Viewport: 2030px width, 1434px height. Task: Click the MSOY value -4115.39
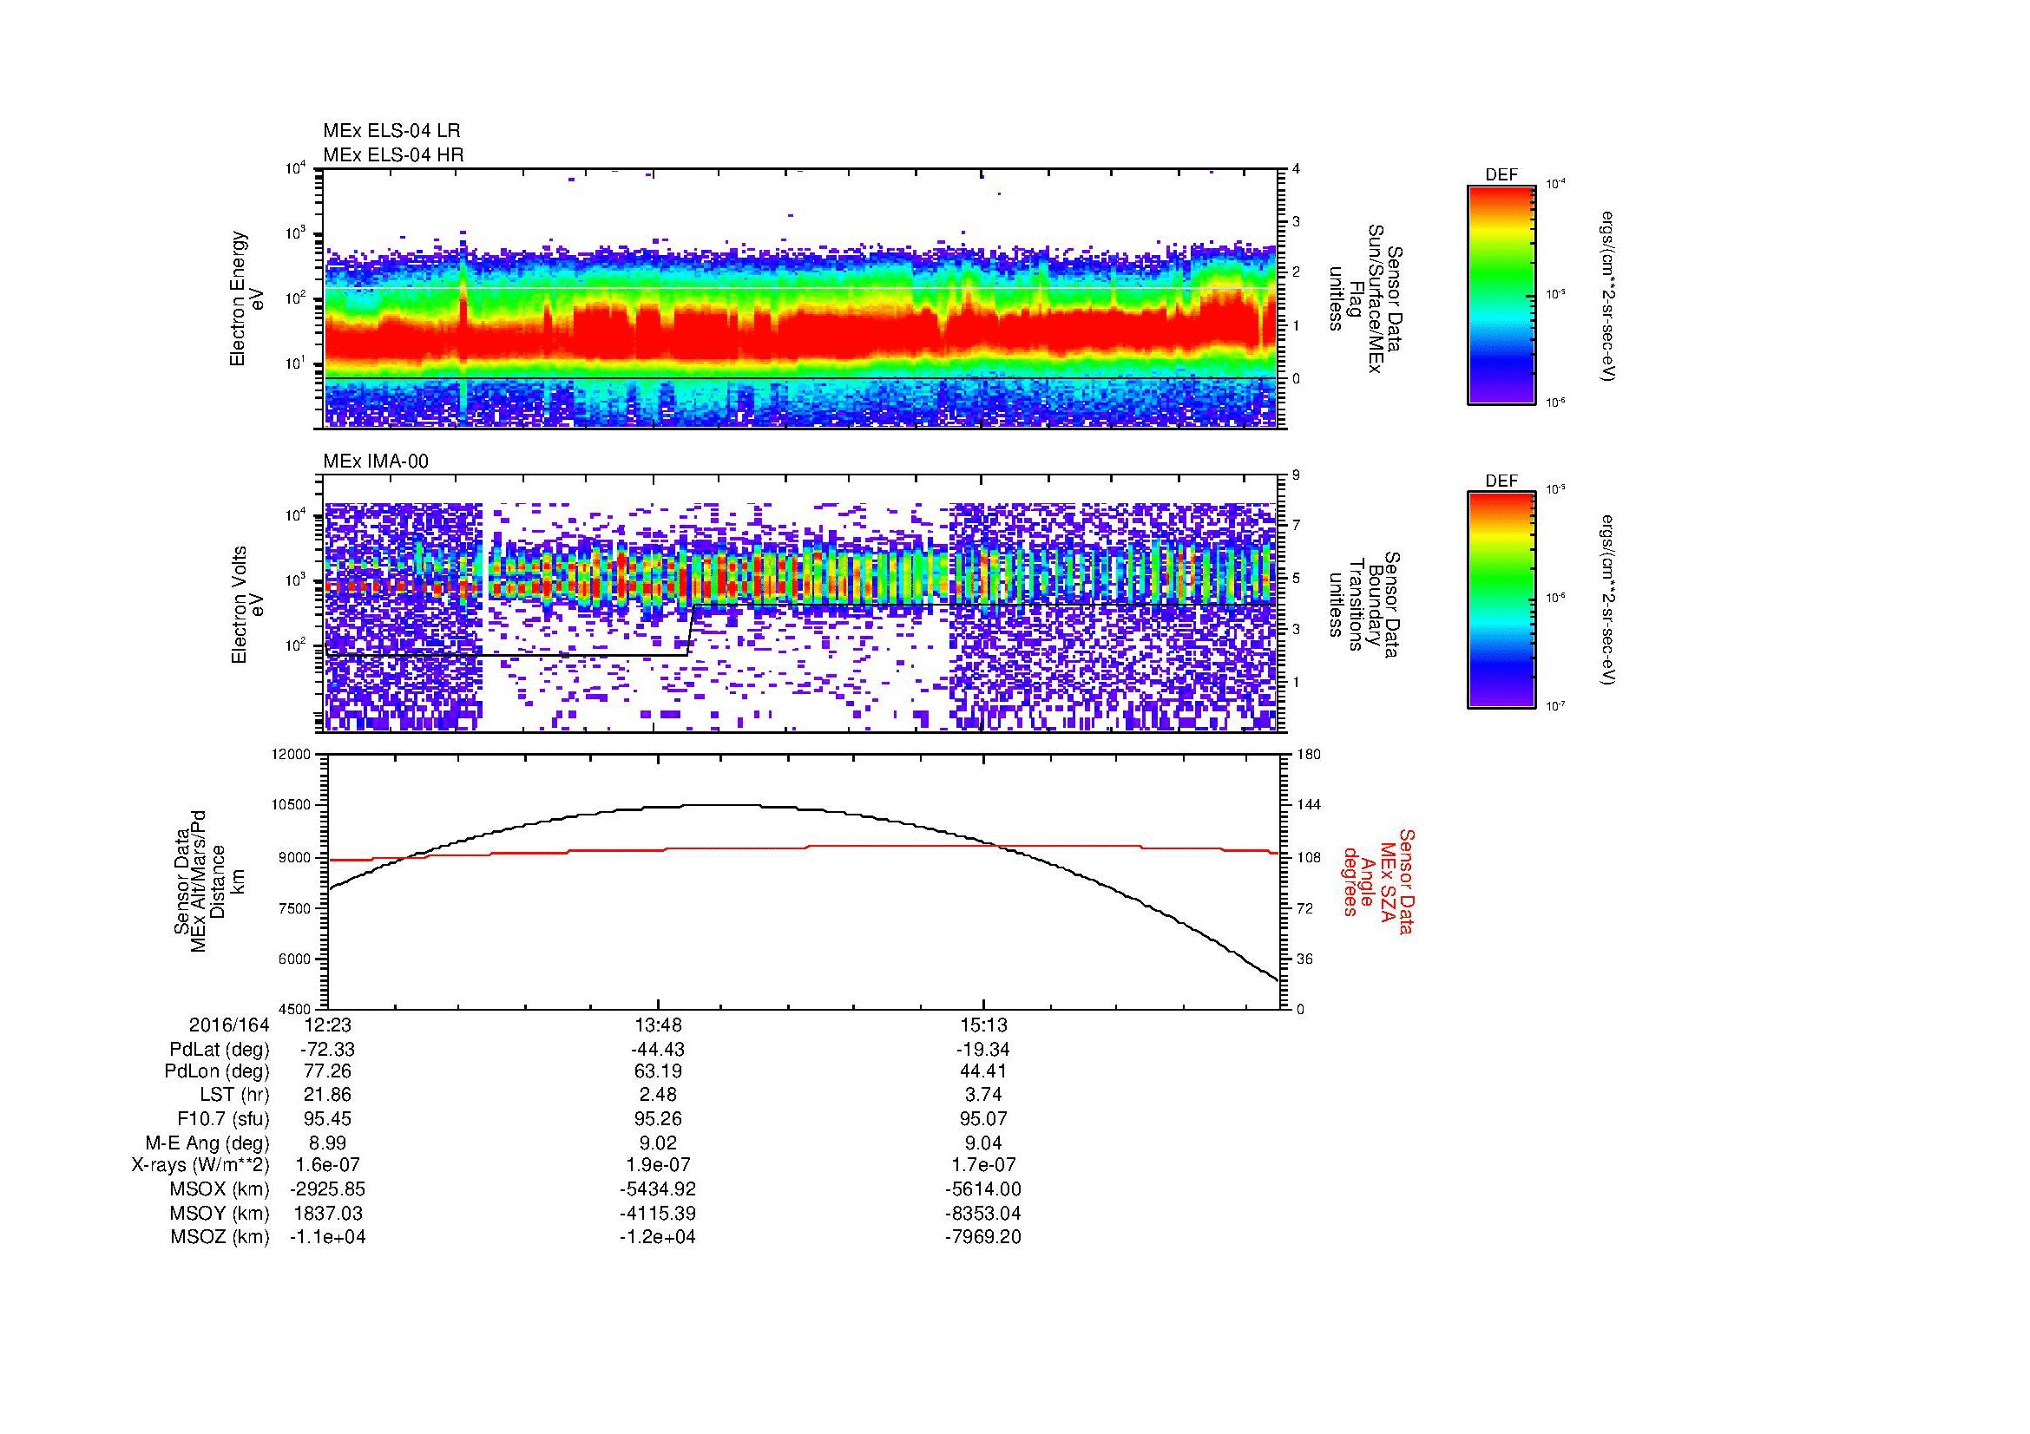click(x=657, y=1213)
